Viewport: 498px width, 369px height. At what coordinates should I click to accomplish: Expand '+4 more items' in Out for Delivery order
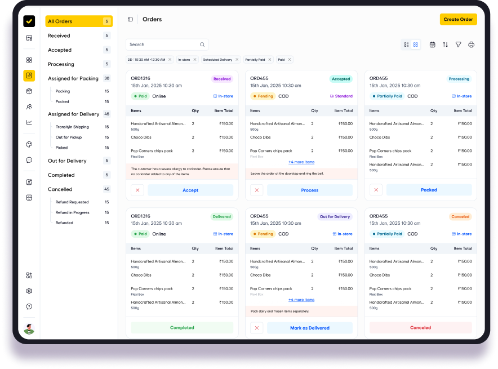point(301,300)
